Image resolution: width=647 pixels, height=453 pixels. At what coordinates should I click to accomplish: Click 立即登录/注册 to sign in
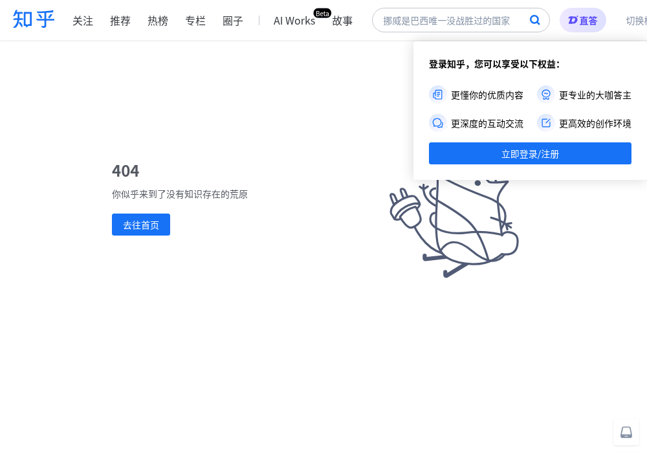tap(530, 153)
